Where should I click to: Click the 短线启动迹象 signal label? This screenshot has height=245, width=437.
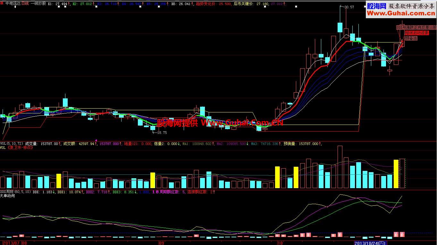[417, 33]
